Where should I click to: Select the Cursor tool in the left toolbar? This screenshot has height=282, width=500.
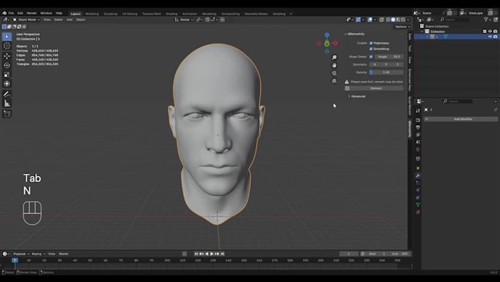click(7, 46)
